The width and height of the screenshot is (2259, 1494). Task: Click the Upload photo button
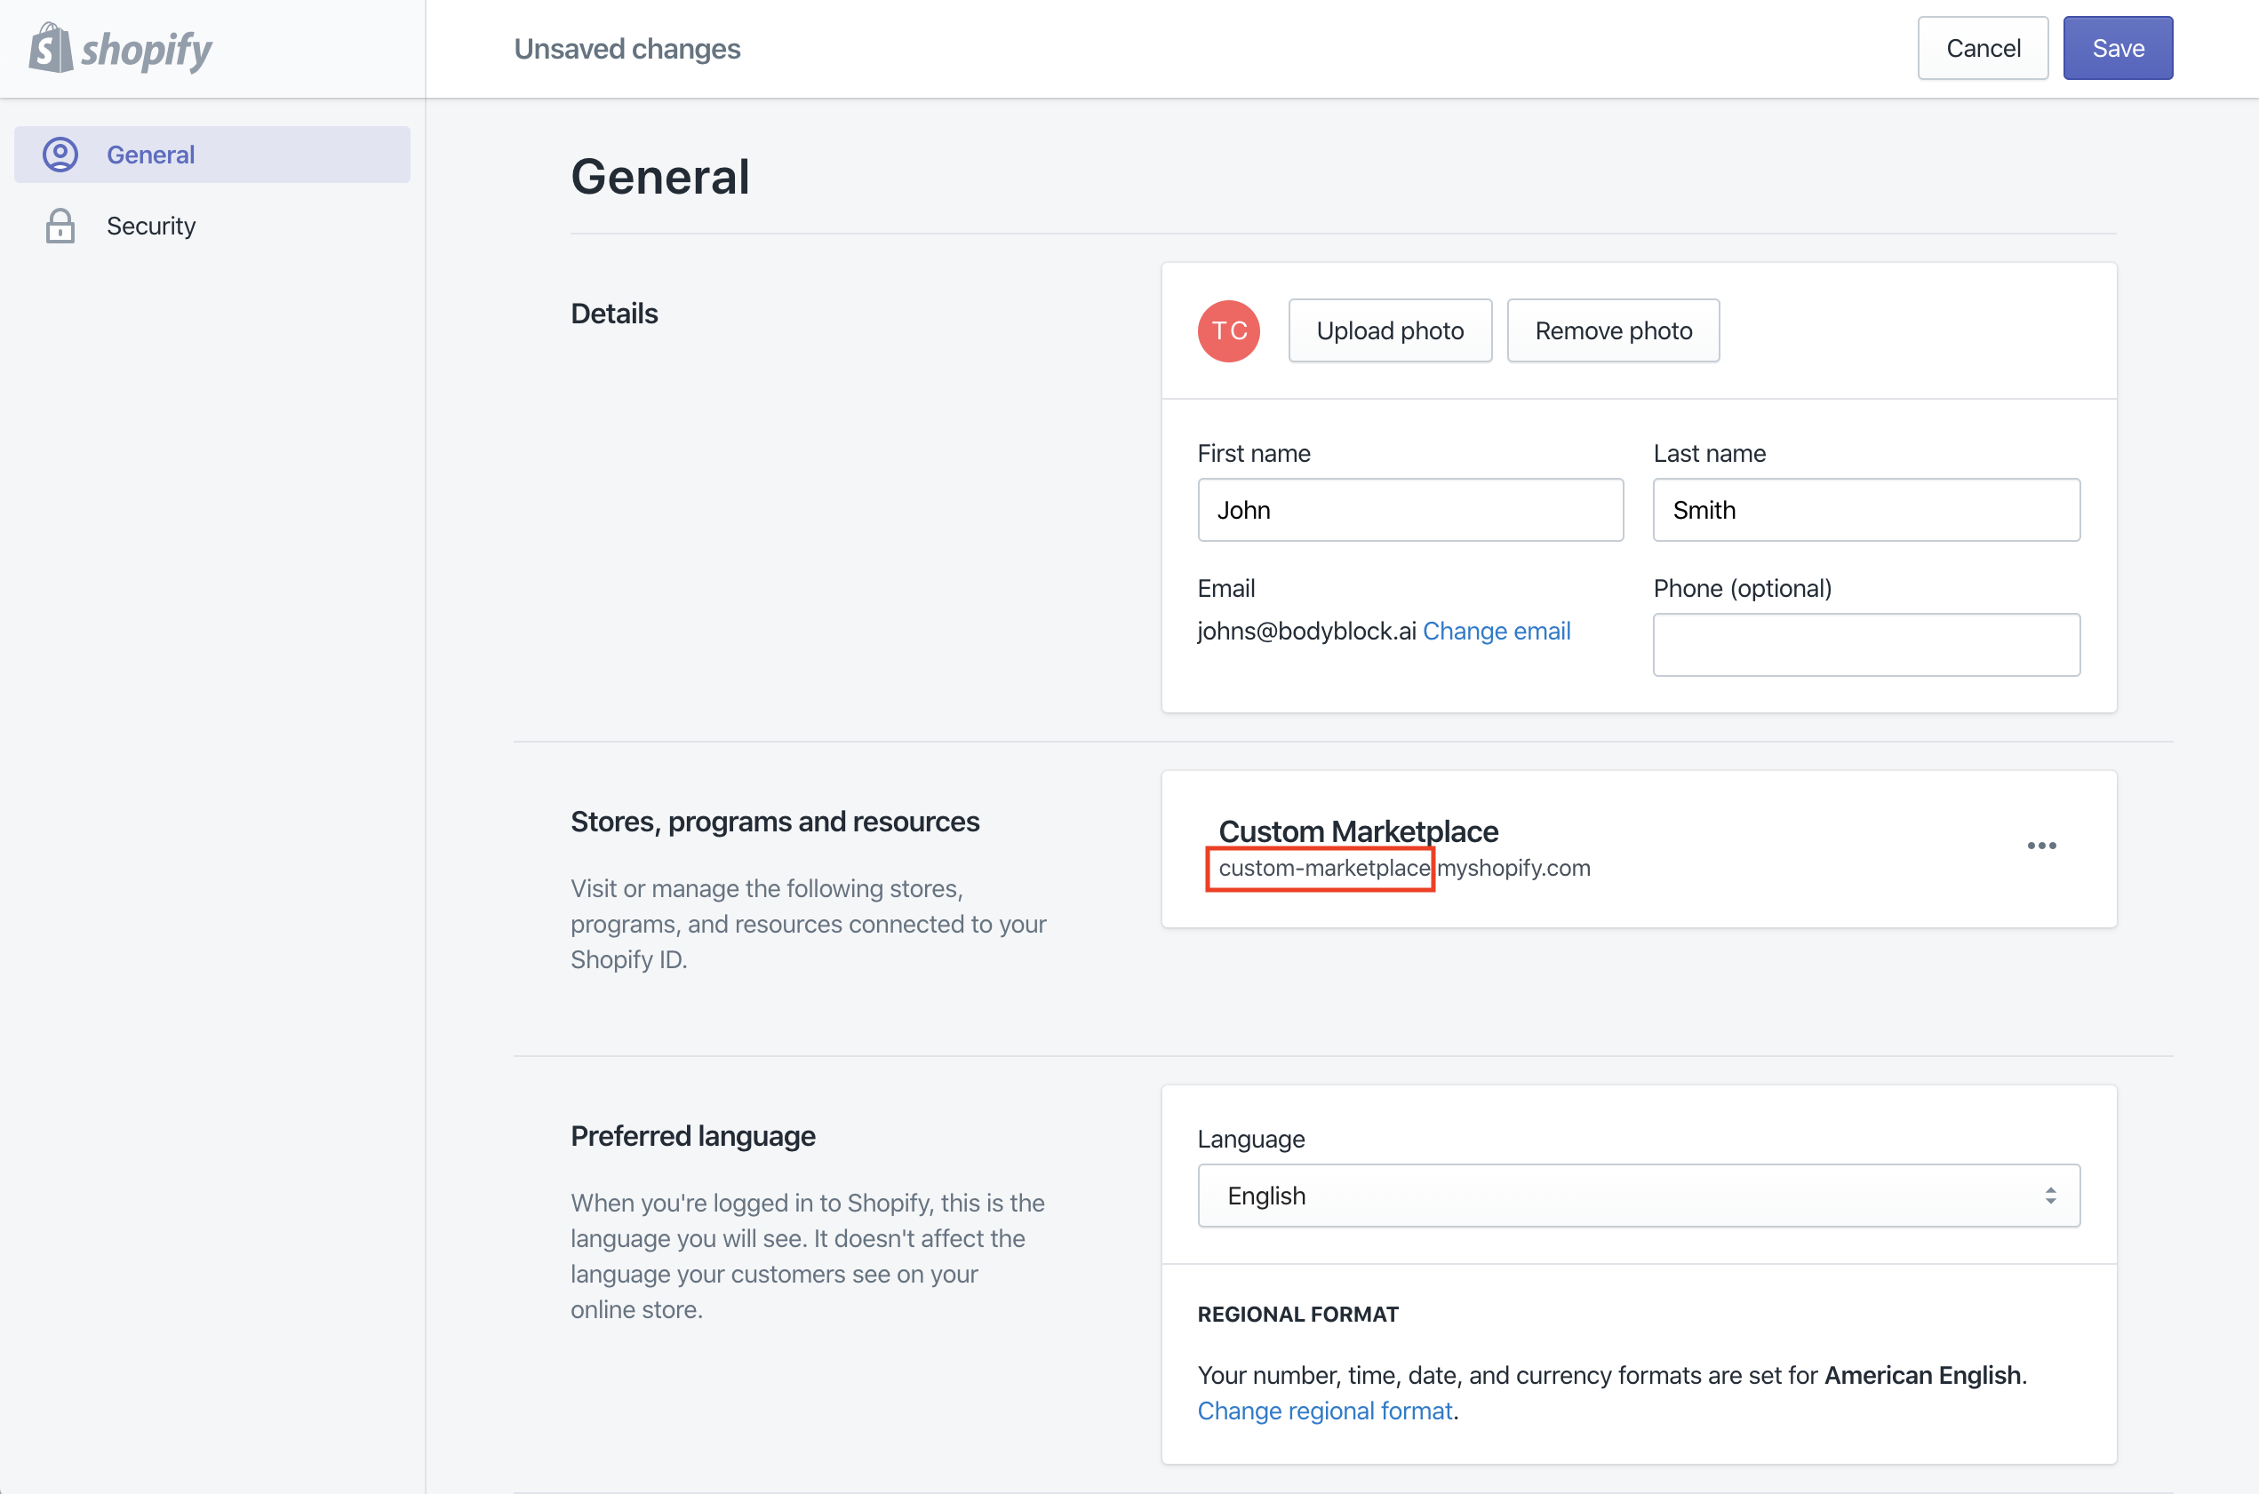tap(1390, 330)
